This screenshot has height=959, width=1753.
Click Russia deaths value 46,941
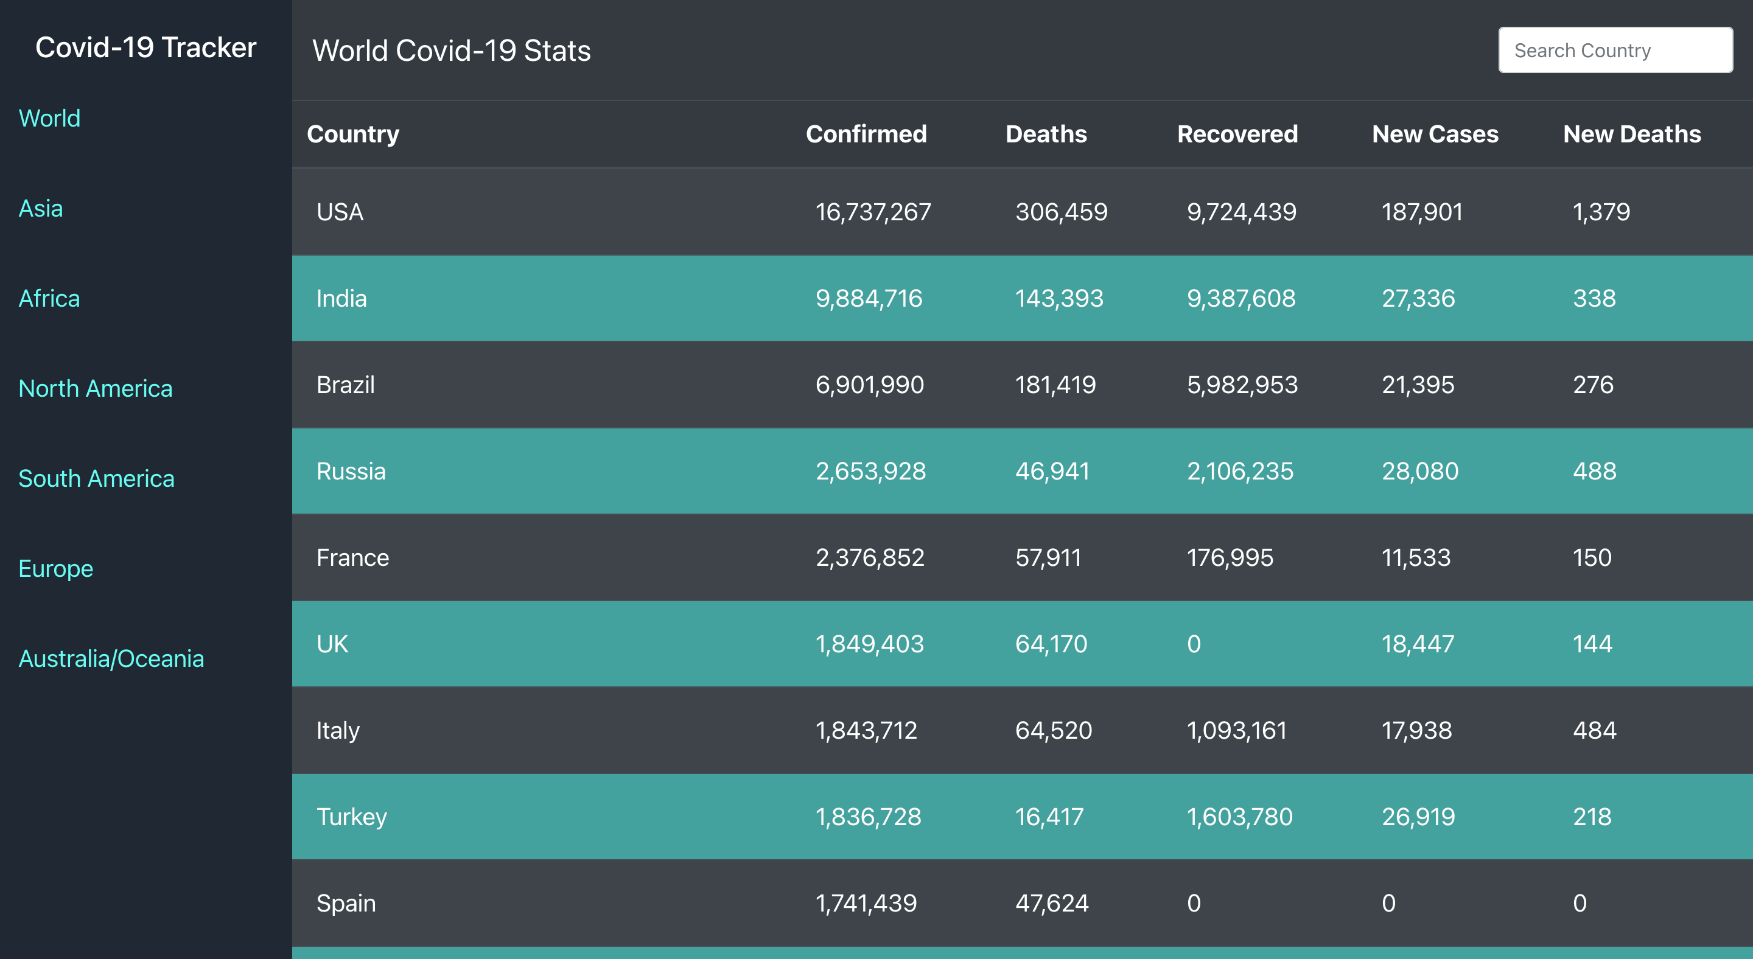(x=1053, y=472)
